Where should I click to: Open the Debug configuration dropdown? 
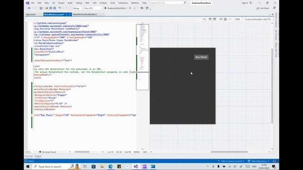78,8
